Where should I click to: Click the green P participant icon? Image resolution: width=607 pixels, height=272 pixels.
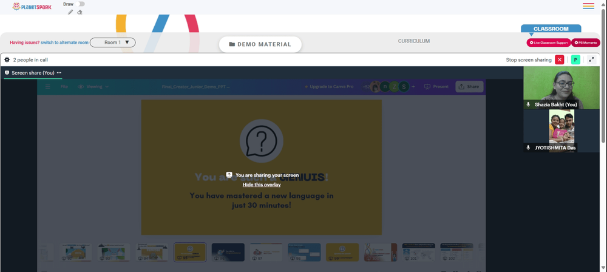pyautogui.click(x=575, y=59)
